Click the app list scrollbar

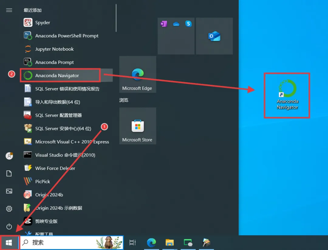point(116,18)
